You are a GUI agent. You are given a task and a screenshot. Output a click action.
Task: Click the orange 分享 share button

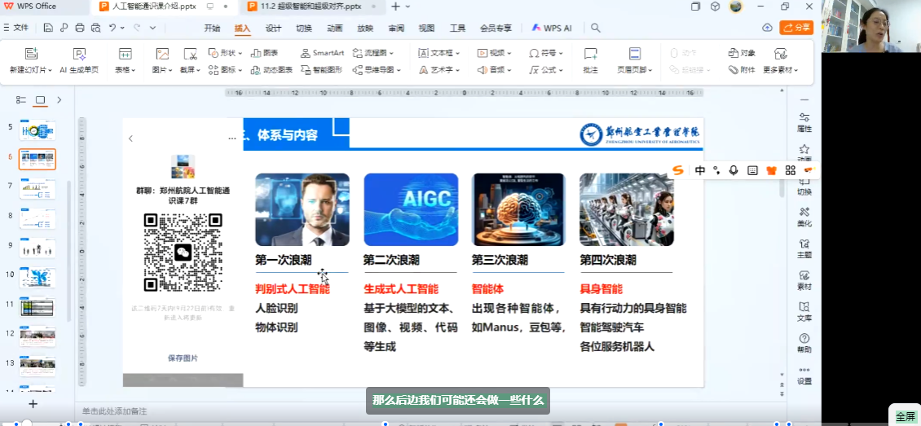coord(796,28)
